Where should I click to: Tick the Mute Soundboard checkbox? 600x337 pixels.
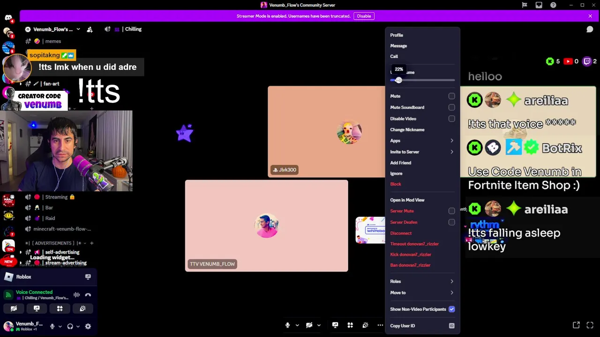[451, 107]
